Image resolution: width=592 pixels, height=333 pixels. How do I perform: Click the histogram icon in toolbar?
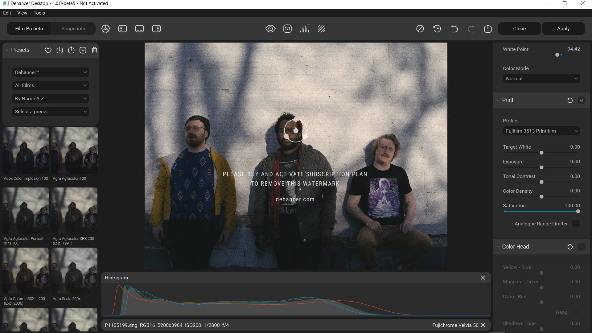(x=304, y=29)
